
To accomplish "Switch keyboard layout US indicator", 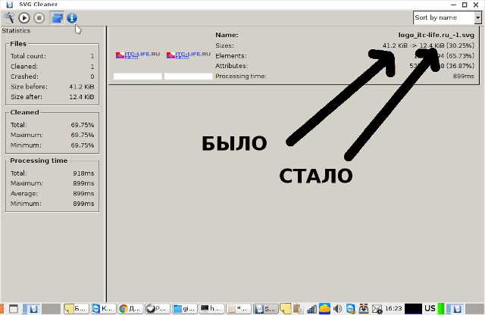I will (x=430, y=308).
